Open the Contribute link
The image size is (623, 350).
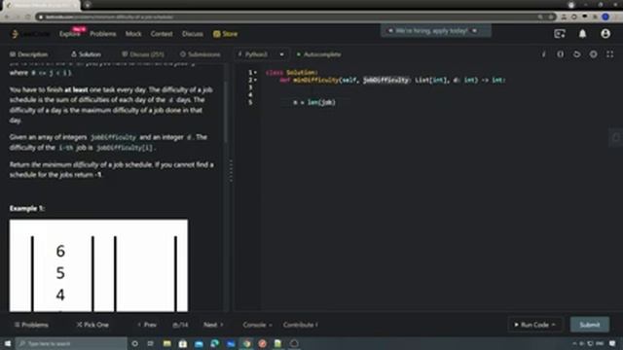coord(301,325)
